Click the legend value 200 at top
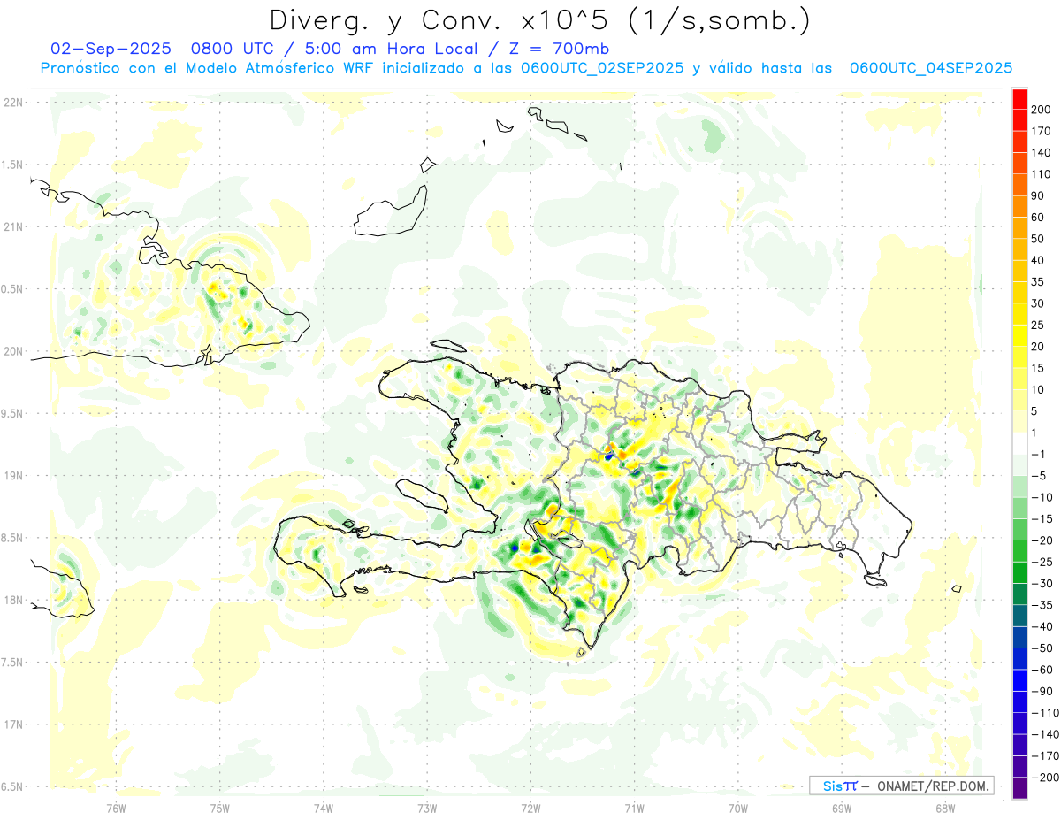 click(1042, 110)
